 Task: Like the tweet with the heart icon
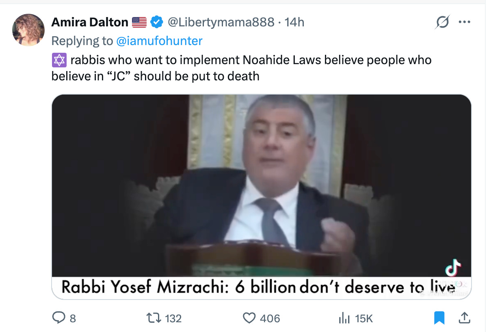pyautogui.click(x=249, y=318)
